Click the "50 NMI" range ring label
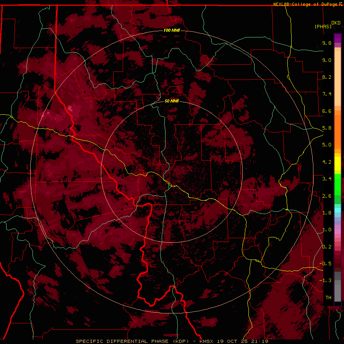This screenshot has height=344, width=344. pyautogui.click(x=172, y=101)
